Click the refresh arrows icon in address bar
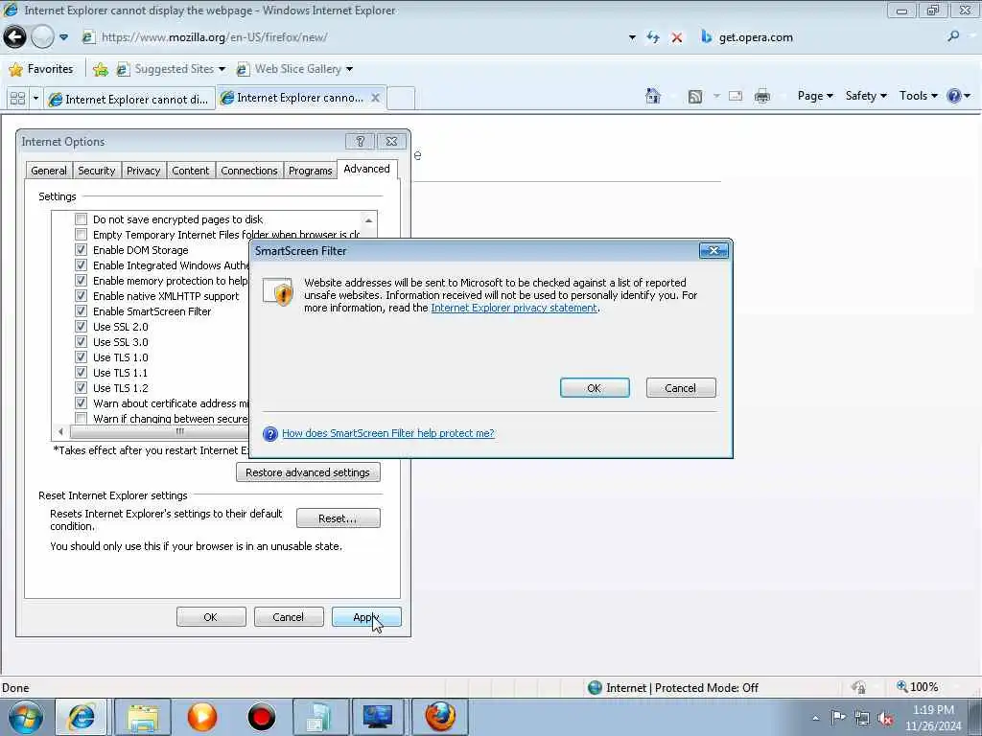The height and width of the screenshot is (736, 982). (x=653, y=37)
